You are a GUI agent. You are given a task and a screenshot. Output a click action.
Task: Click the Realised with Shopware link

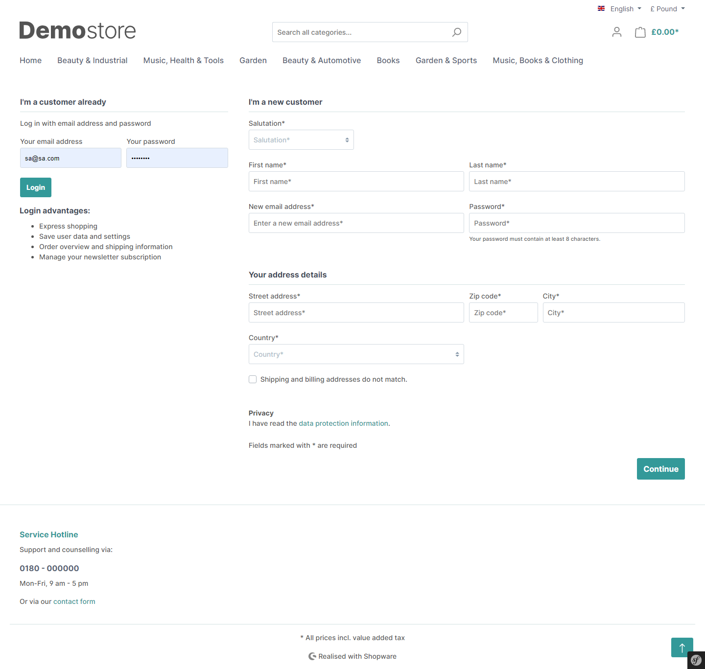(x=352, y=656)
